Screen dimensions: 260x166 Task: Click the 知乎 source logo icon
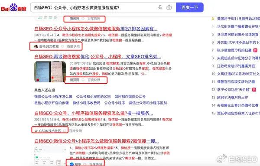(71, 164)
